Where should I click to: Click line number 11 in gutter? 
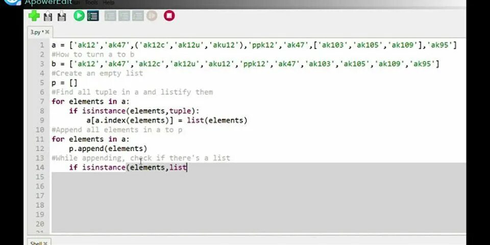click(x=40, y=139)
